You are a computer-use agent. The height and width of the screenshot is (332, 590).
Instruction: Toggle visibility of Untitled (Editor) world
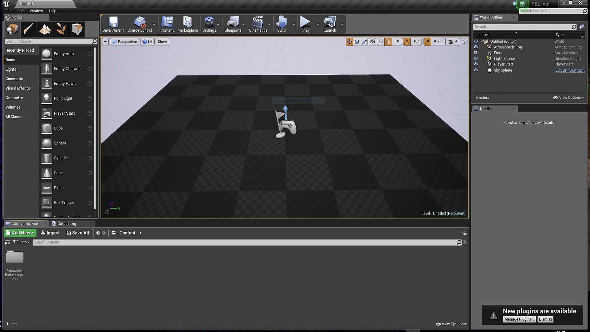tap(476, 41)
